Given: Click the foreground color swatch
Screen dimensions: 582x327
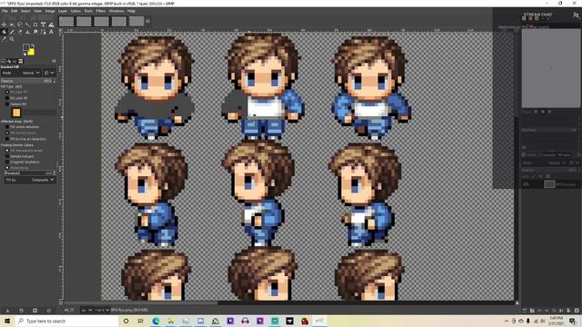Looking at the screenshot, I should coord(25,47).
